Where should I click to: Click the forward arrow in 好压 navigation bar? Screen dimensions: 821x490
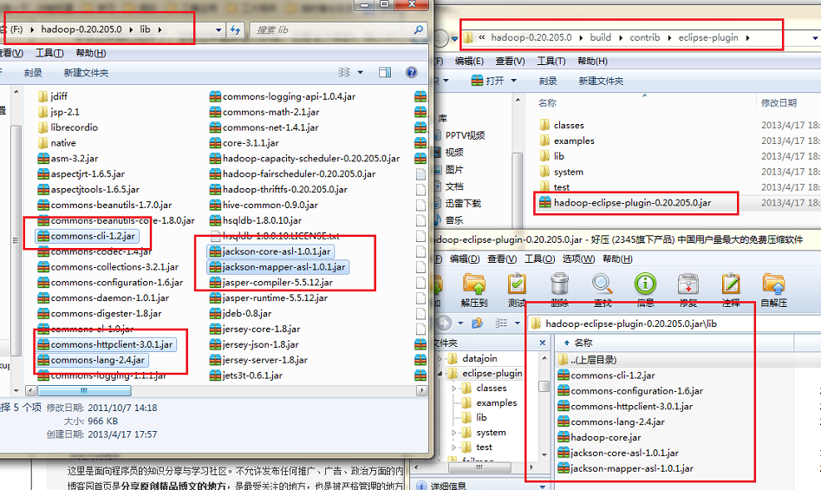pos(444,323)
